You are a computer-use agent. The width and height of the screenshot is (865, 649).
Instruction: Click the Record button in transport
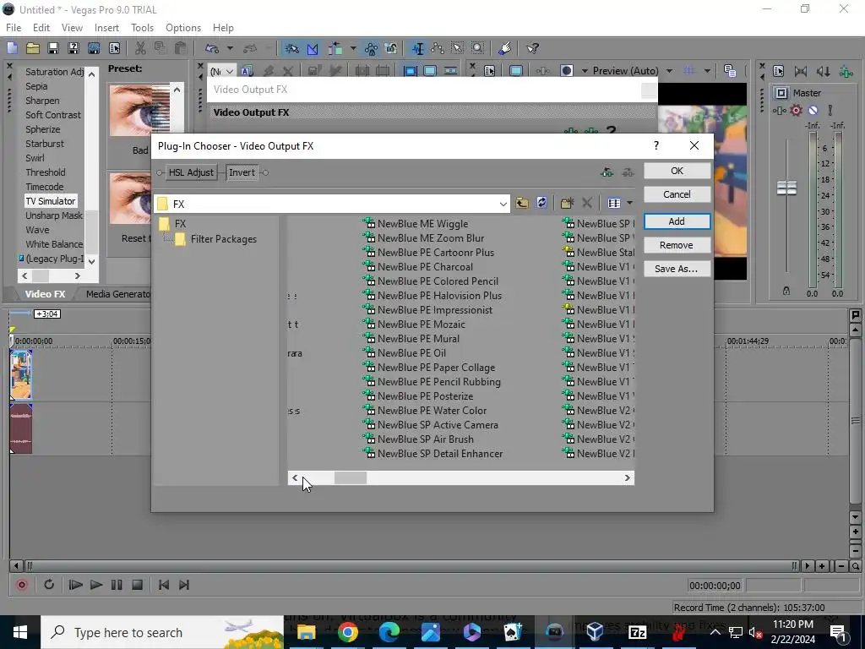pos(22,585)
